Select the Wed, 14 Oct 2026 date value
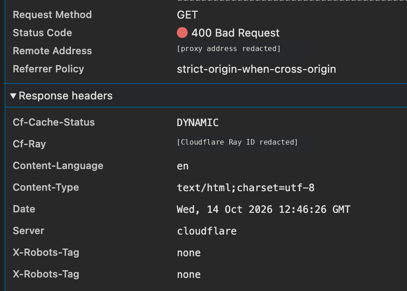The image size is (407, 291). pyautogui.click(x=264, y=210)
